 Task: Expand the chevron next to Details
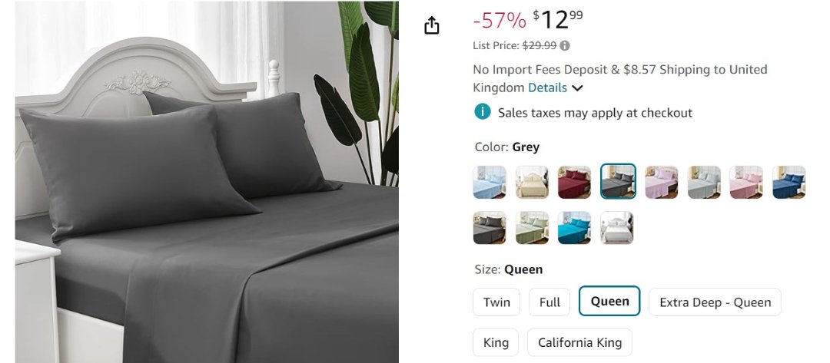pos(578,88)
